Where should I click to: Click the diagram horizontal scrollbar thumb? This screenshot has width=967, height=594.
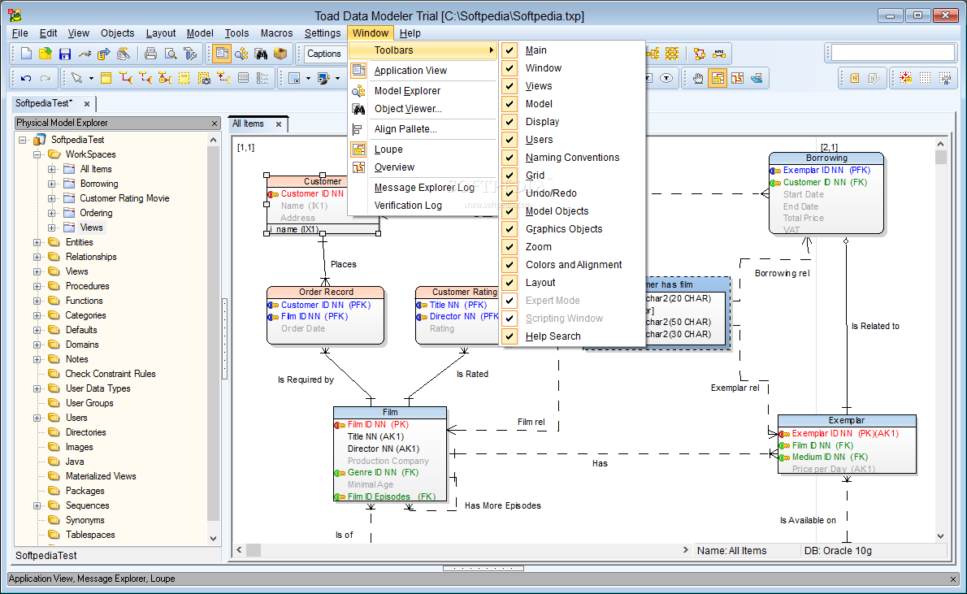coord(254,549)
